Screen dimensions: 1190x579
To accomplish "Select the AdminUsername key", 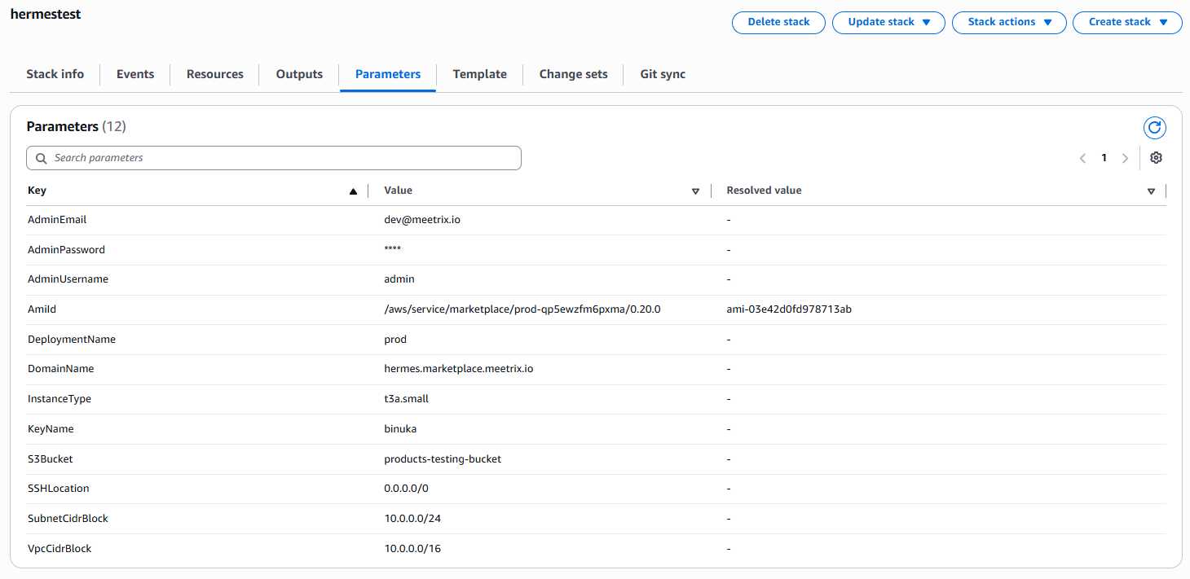I will coord(68,279).
